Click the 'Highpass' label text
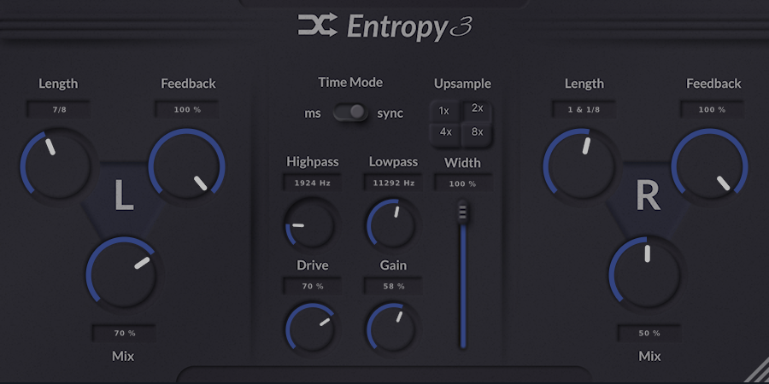 pyautogui.click(x=313, y=161)
